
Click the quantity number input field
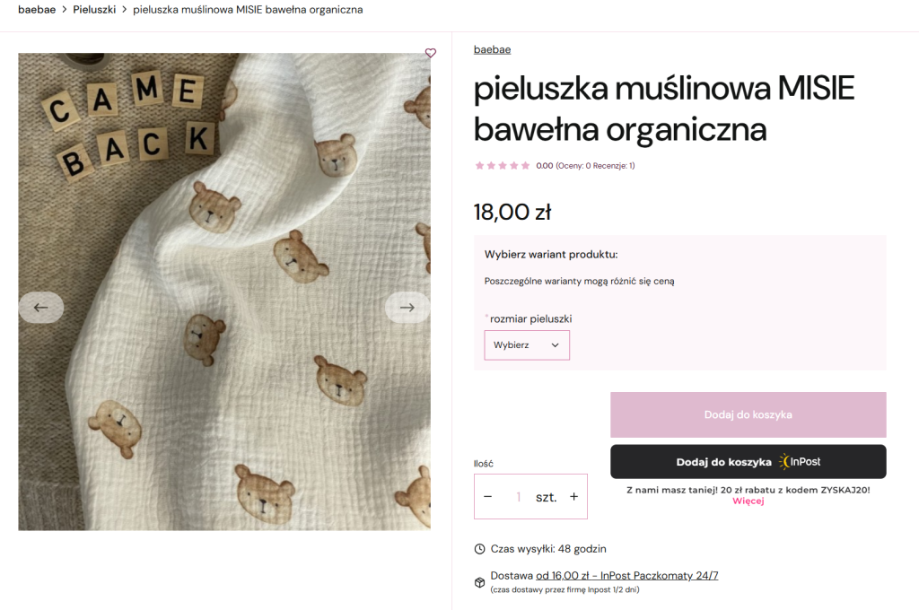518,497
